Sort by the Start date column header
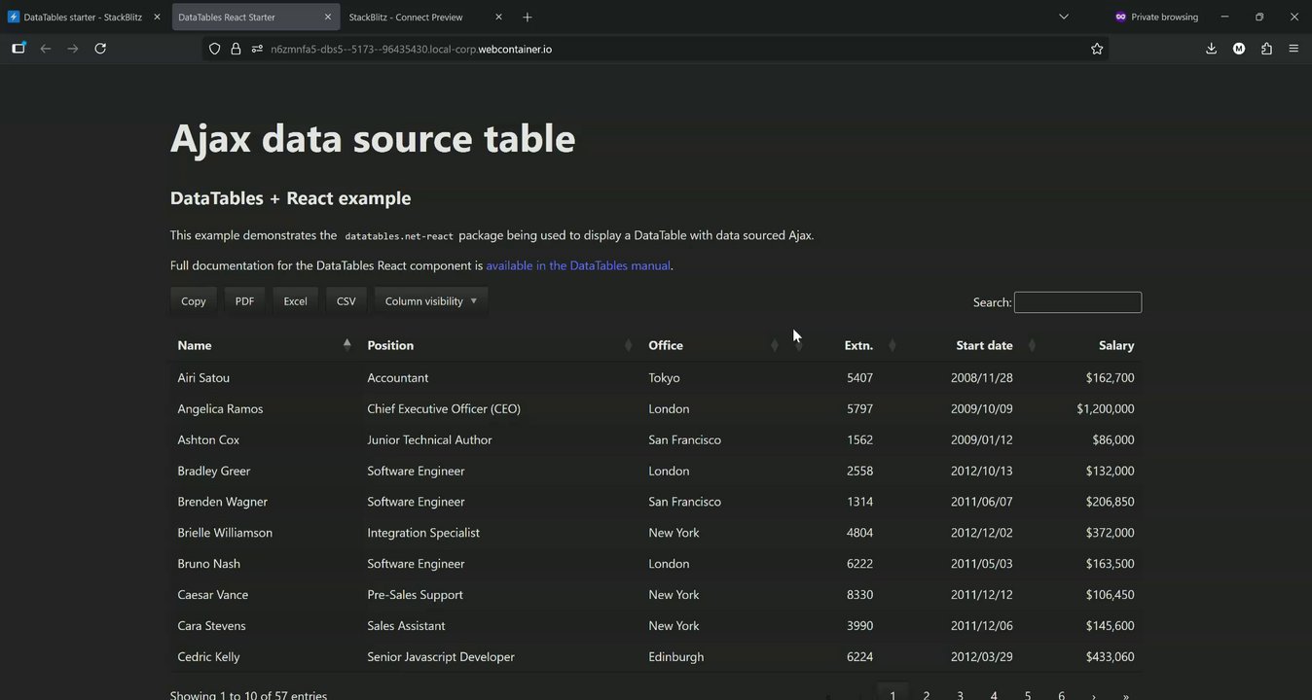This screenshot has height=700, width=1312. pos(984,345)
